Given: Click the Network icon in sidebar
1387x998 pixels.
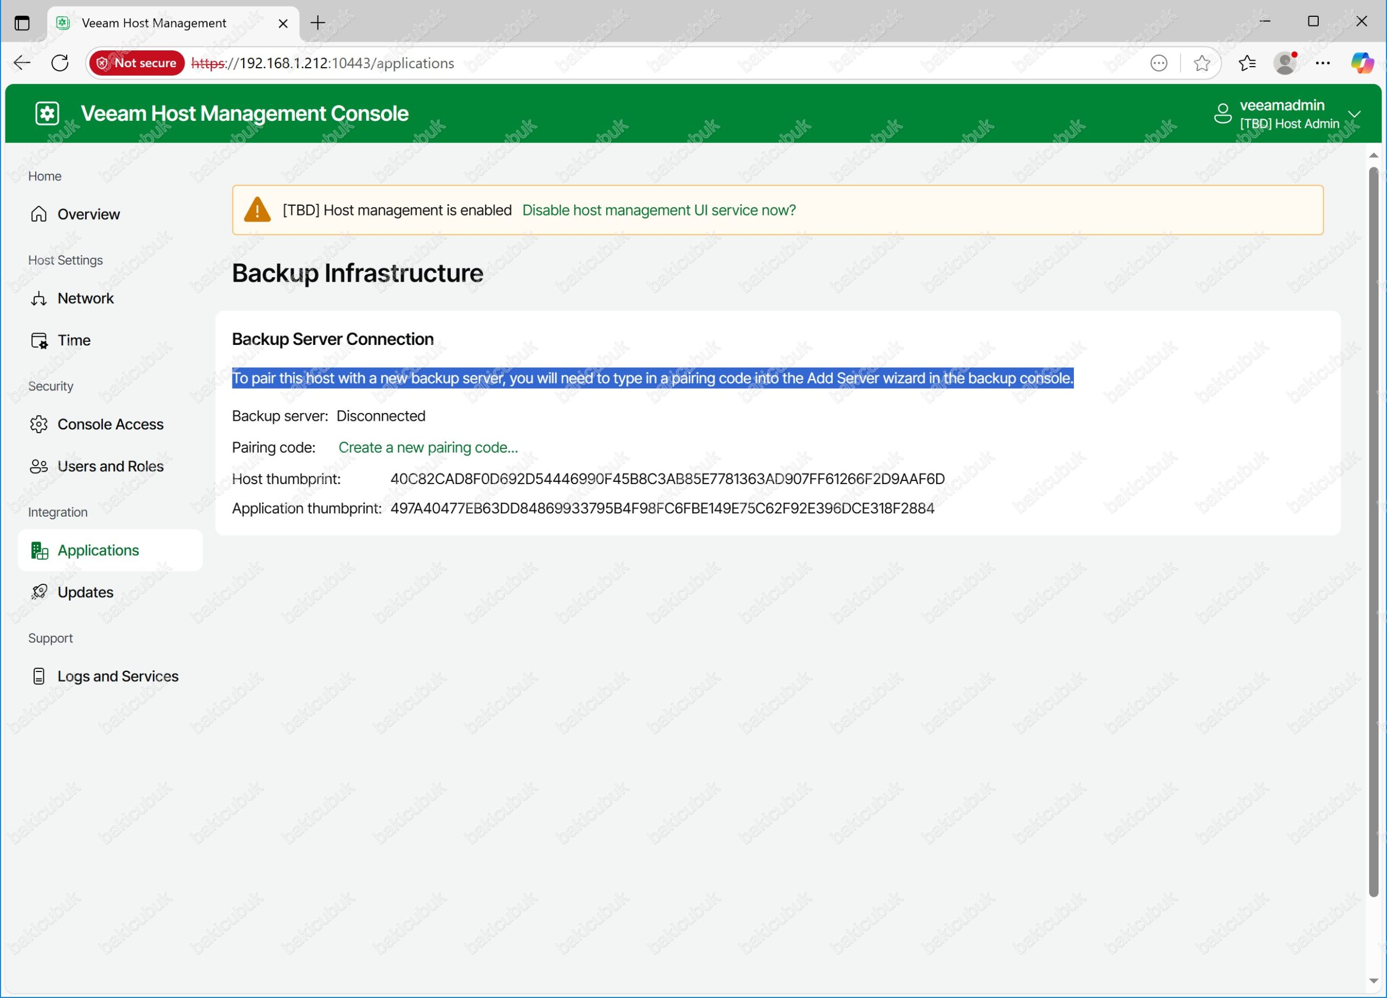Looking at the screenshot, I should click(38, 298).
